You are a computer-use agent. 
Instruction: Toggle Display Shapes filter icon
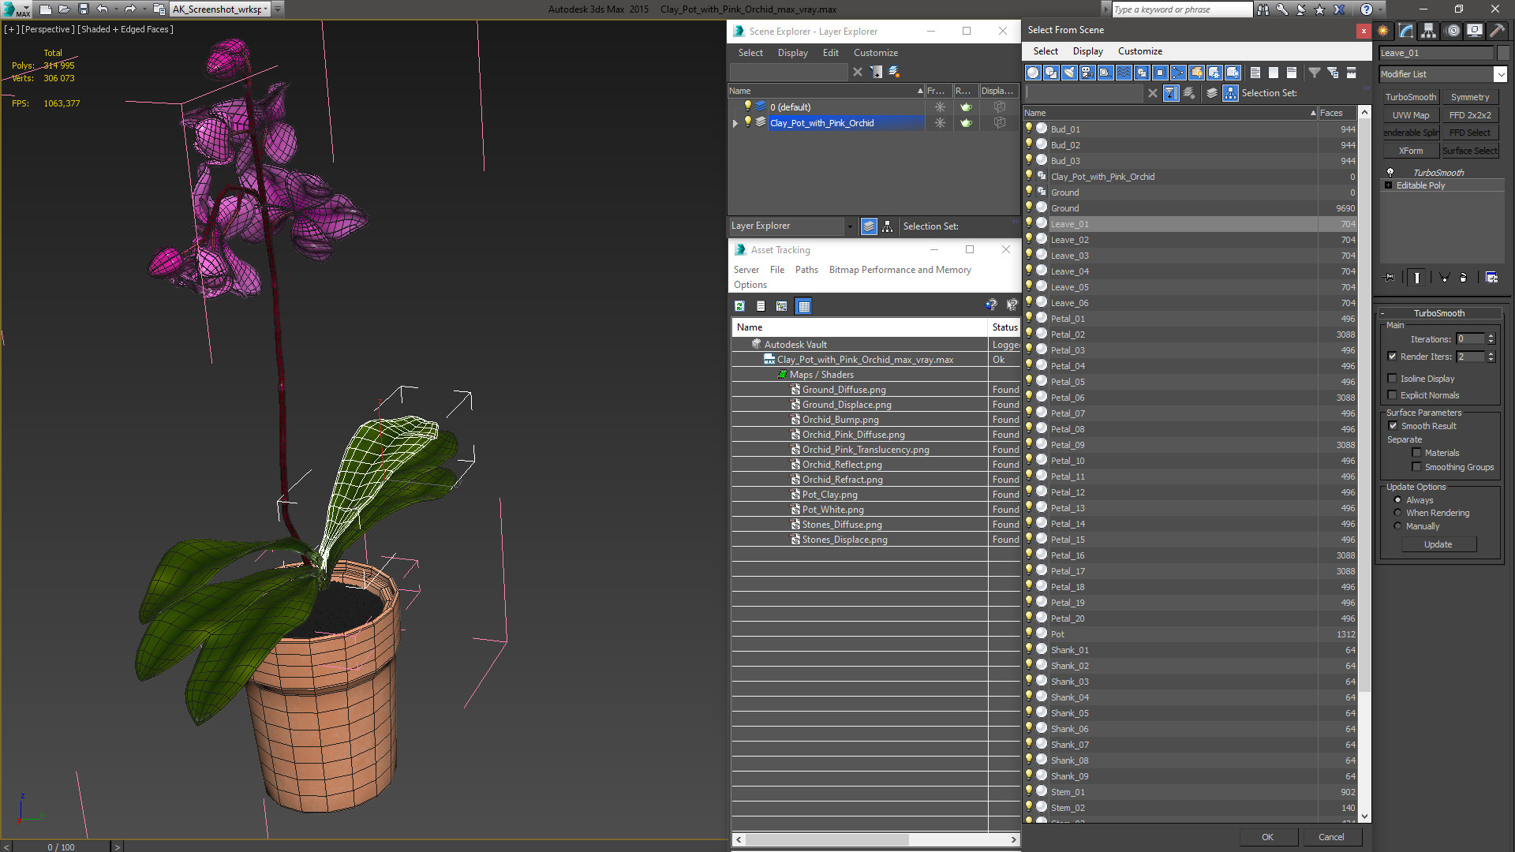click(x=1051, y=73)
